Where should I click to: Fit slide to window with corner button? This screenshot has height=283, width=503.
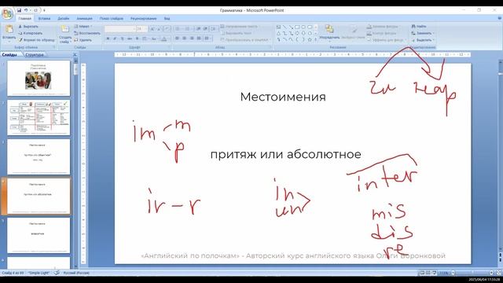point(499,273)
